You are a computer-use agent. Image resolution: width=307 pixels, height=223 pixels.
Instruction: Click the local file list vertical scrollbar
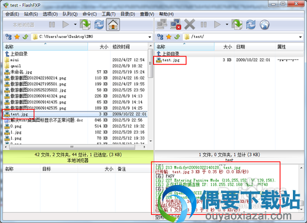point(150,94)
